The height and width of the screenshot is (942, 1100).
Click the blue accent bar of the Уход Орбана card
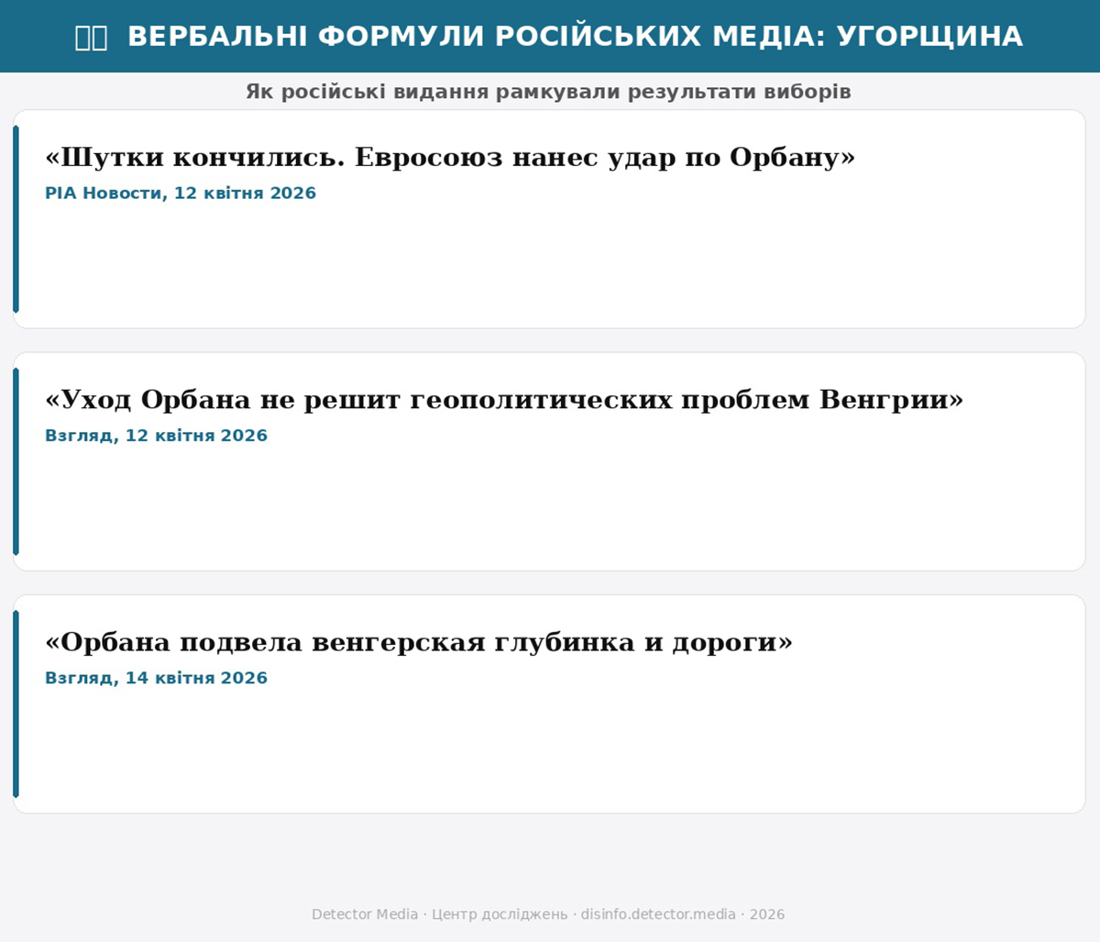pos(16,461)
